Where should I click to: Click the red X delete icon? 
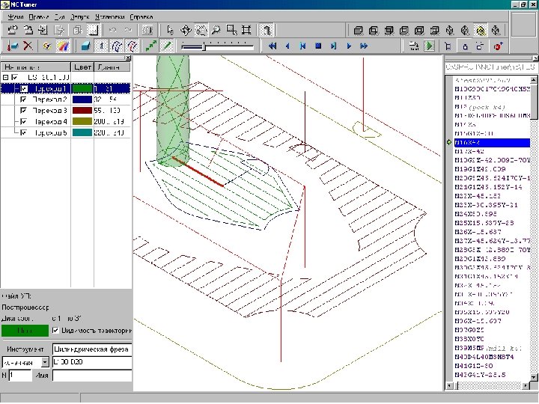point(28,46)
